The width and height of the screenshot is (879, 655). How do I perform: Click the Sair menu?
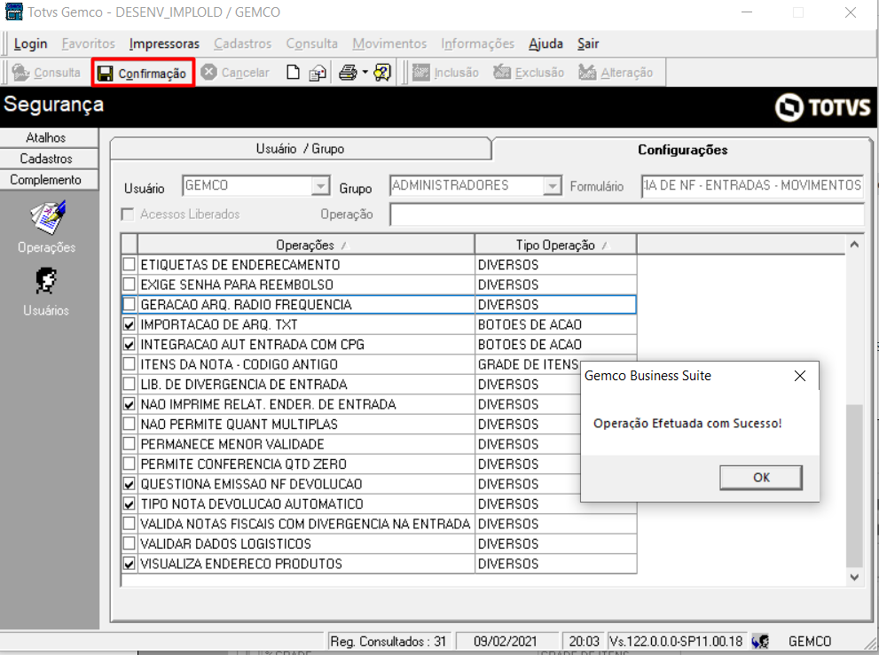click(588, 43)
